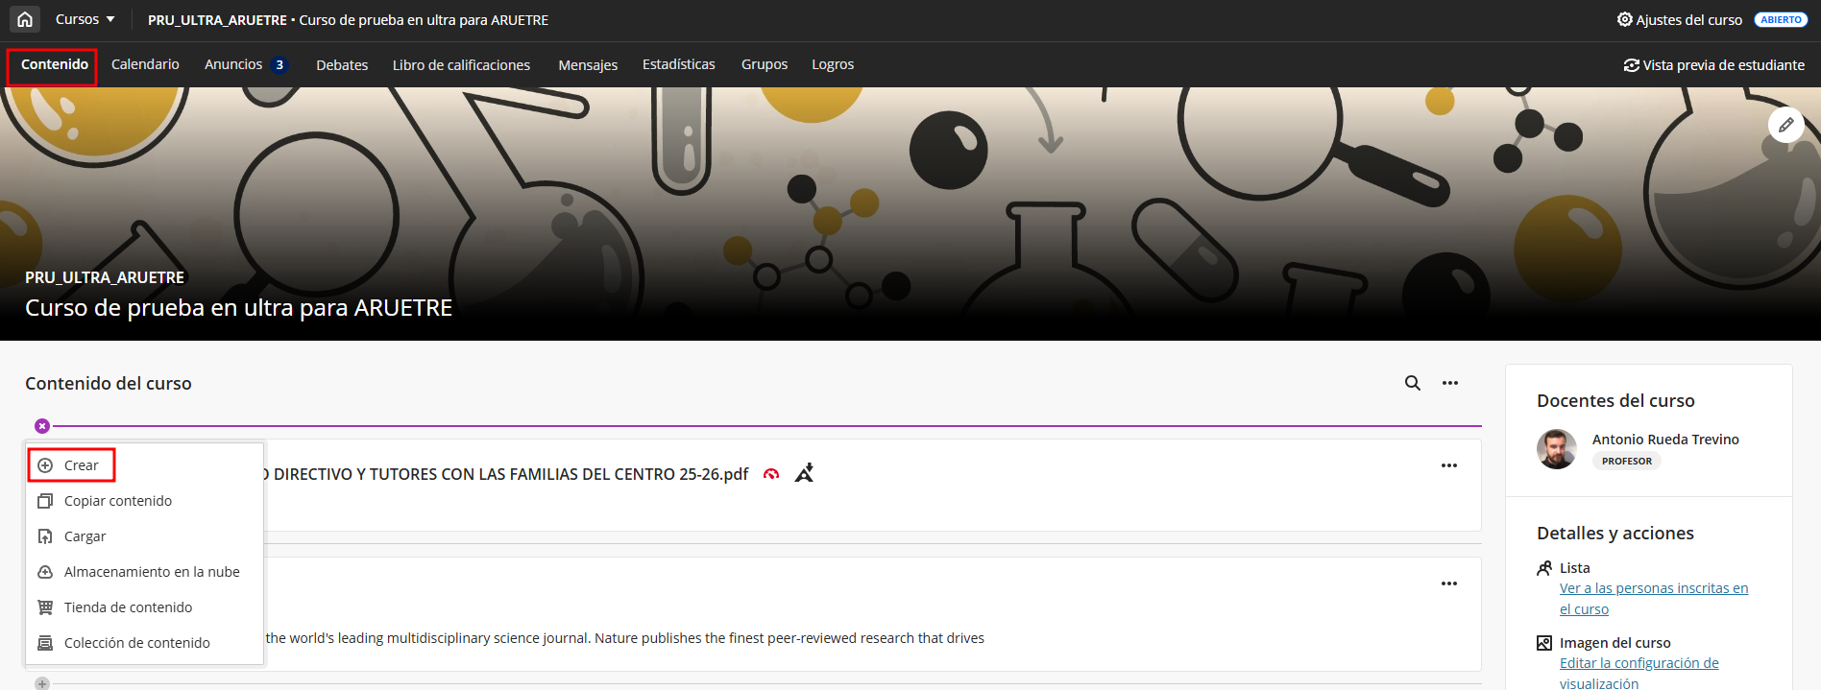This screenshot has height=690, width=1821.
Task: Open Ajustes del curso settings
Action: click(1679, 19)
